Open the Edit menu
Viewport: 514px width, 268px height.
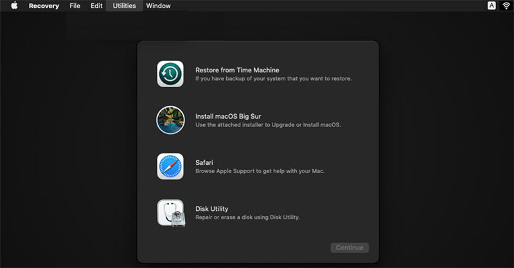click(x=96, y=6)
